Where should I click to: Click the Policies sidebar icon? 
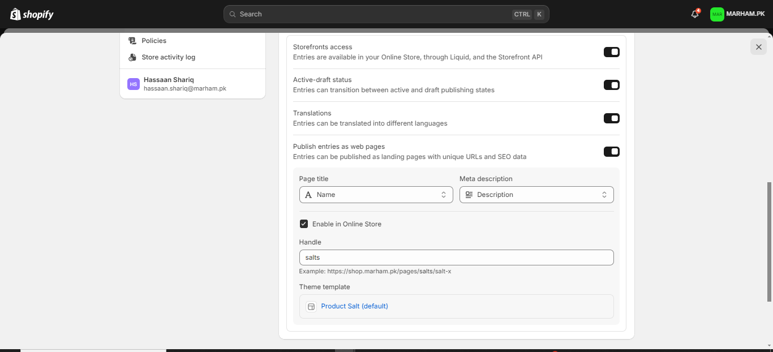tap(132, 41)
